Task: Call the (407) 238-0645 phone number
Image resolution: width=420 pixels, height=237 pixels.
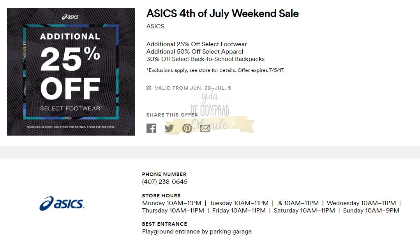Action: point(164,182)
